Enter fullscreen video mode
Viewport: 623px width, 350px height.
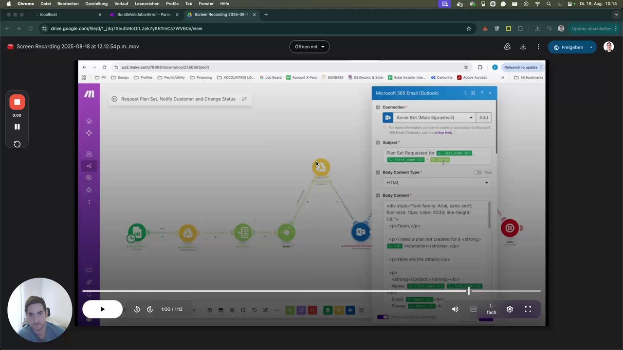click(528, 309)
